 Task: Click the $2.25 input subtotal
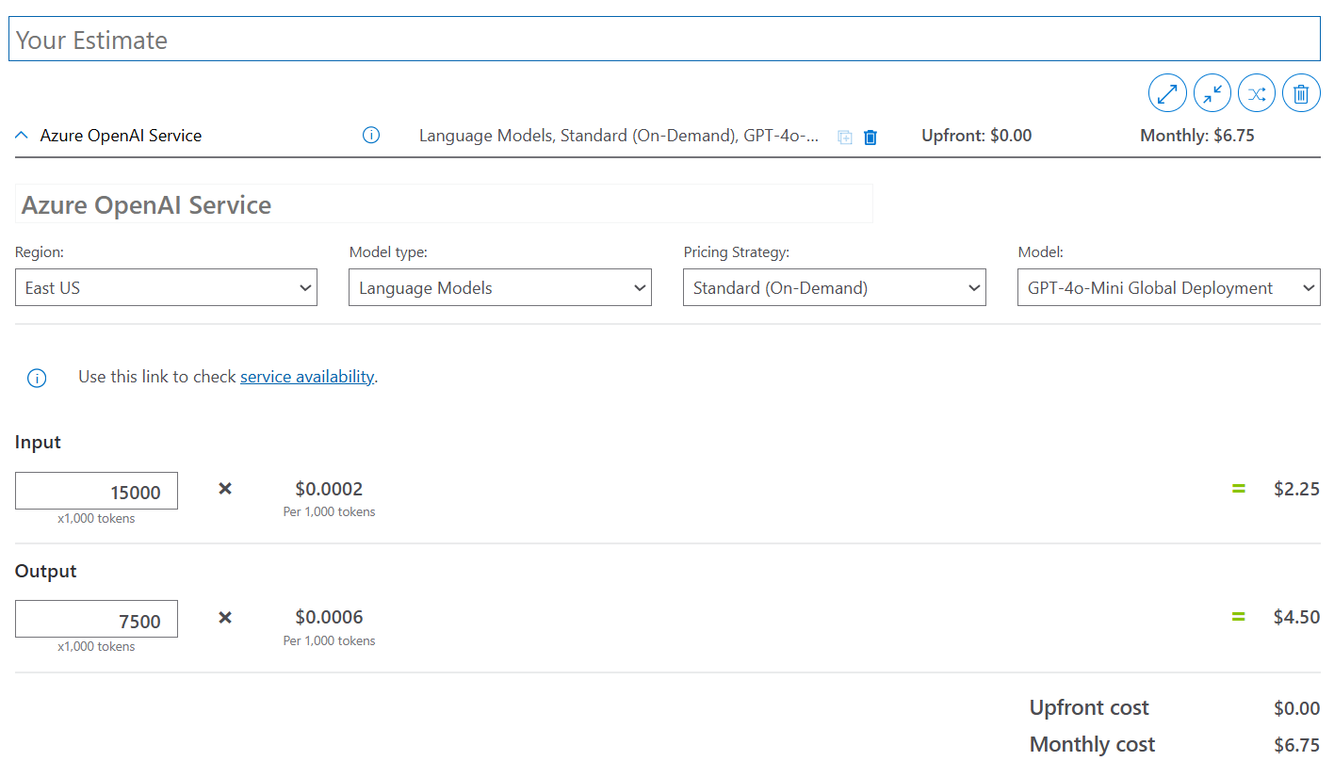(x=1296, y=489)
